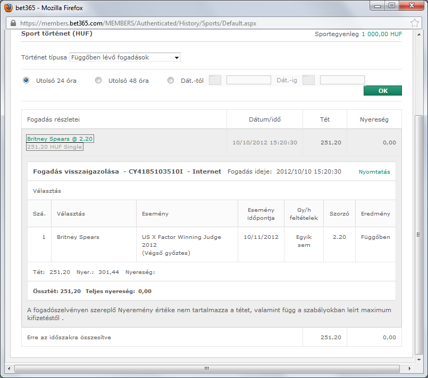
Task: Click the Nyereség column header
Action: (374, 119)
